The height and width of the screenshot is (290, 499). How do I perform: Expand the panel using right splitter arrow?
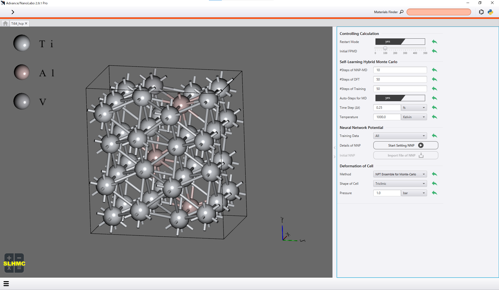tap(335, 157)
